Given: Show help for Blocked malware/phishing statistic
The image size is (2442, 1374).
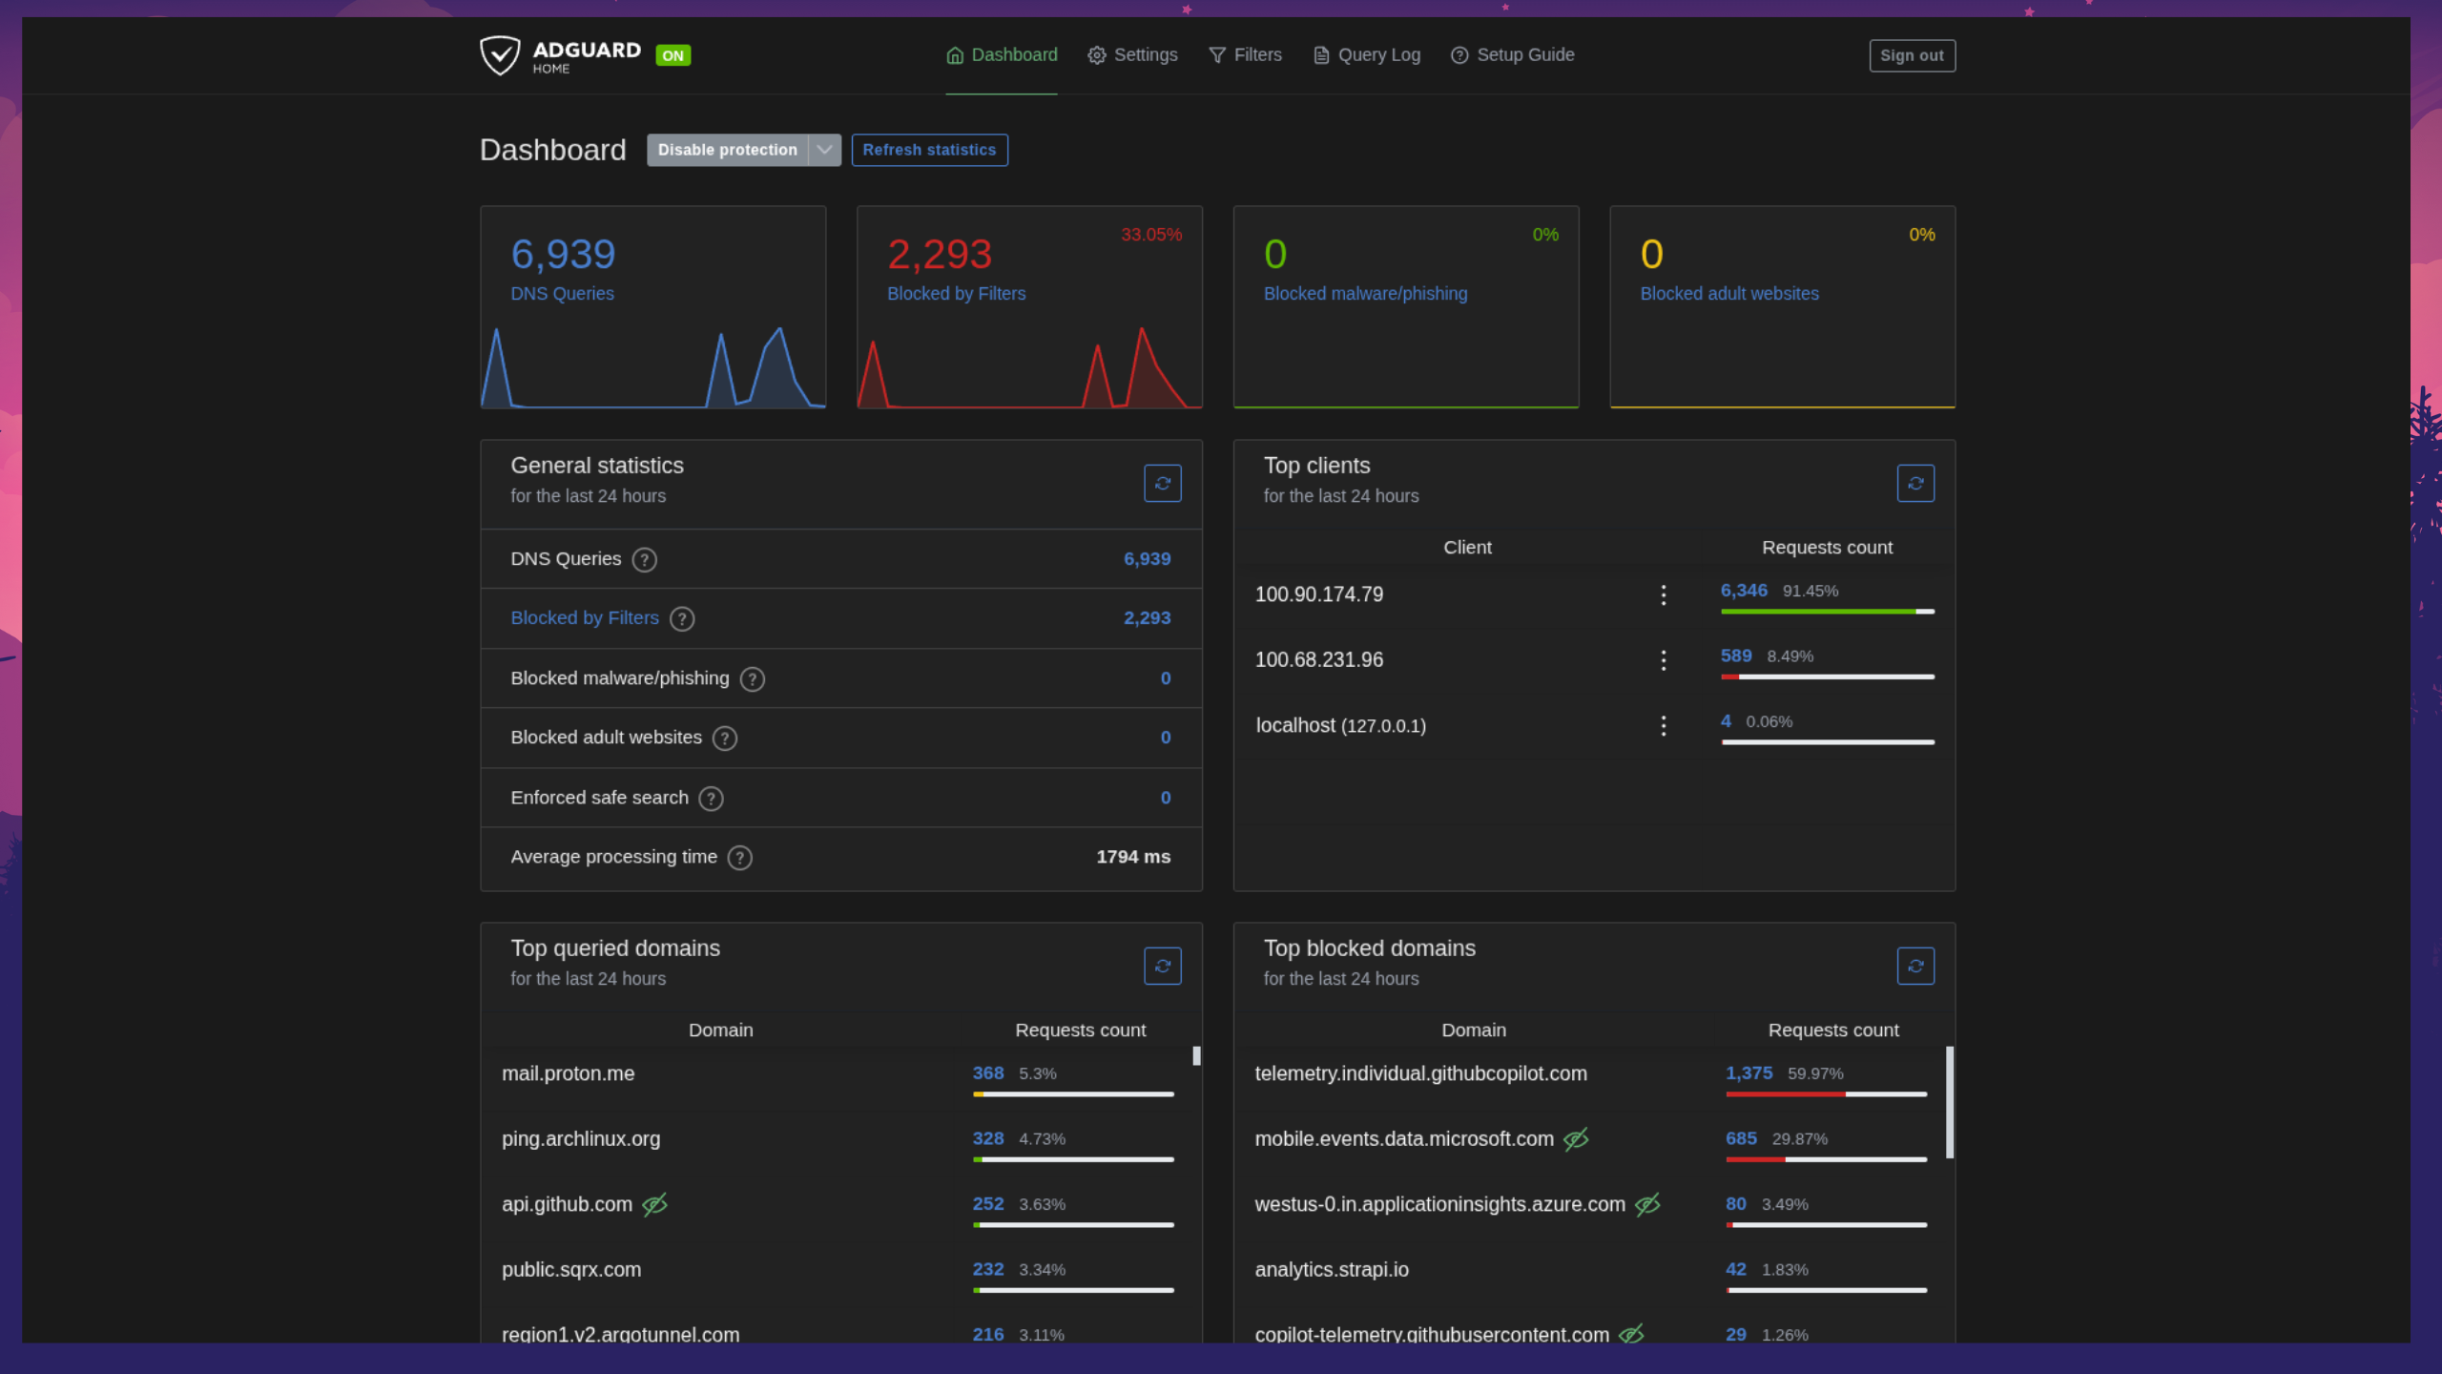Looking at the screenshot, I should pos(753,679).
